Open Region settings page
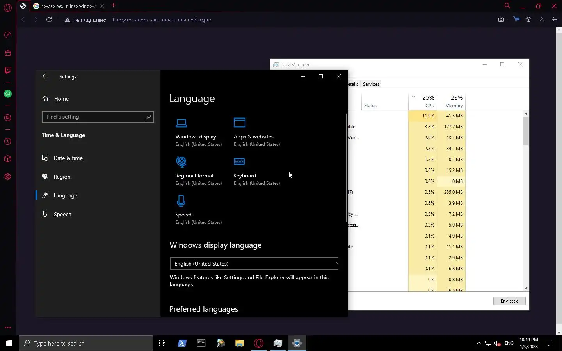 tap(62, 177)
